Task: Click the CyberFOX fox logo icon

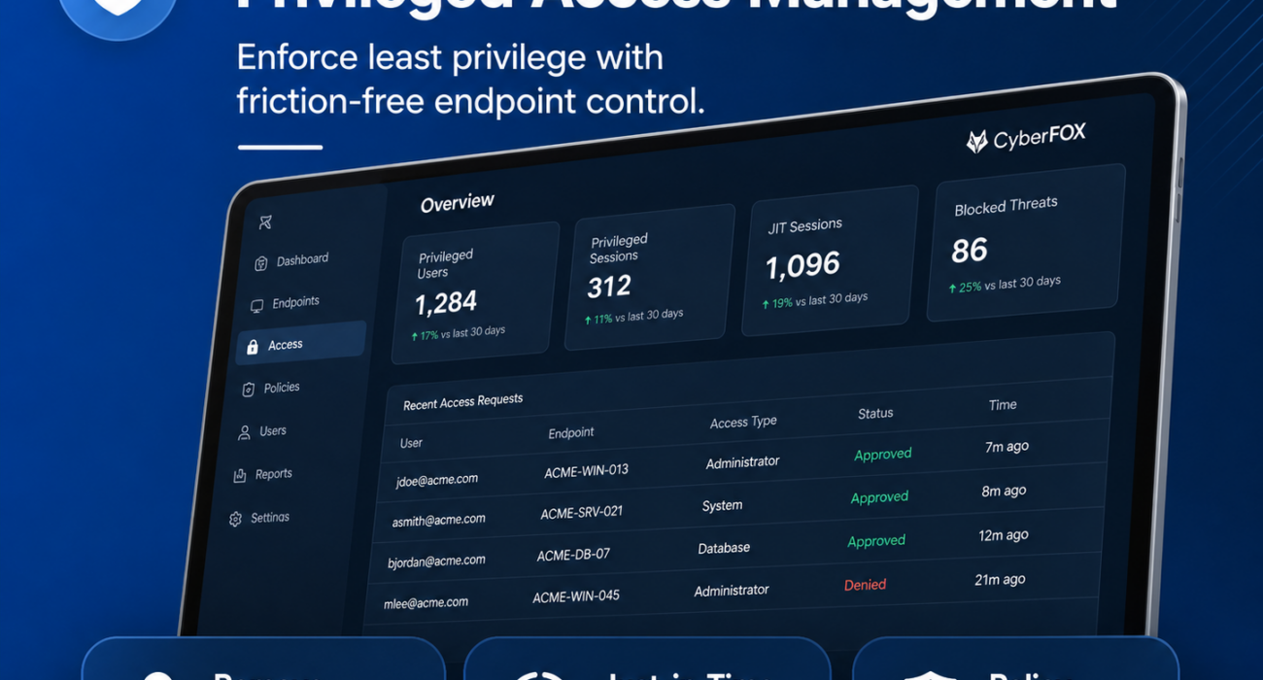Action: [976, 142]
